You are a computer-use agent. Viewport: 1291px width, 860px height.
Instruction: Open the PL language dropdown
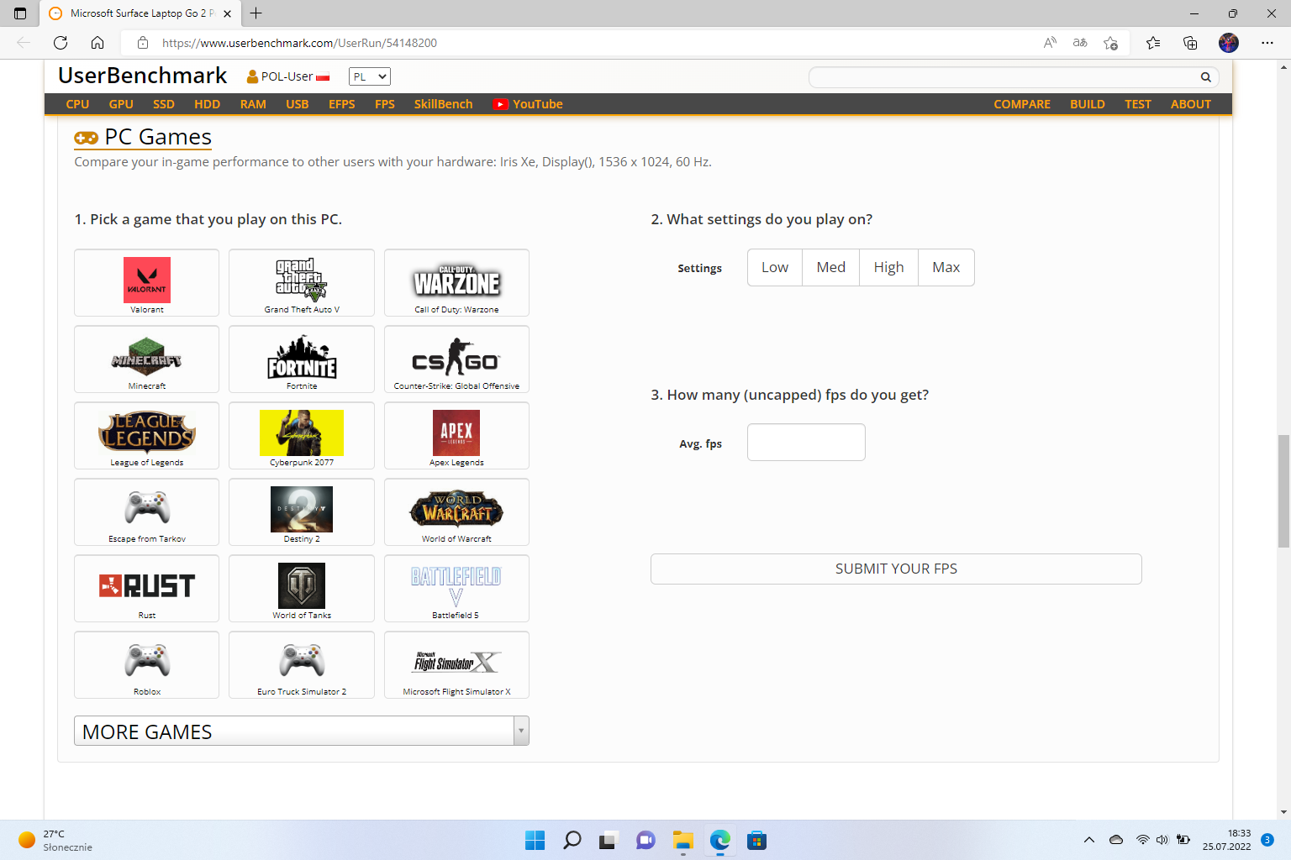pyautogui.click(x=369, y=76)
